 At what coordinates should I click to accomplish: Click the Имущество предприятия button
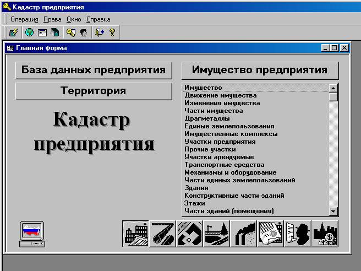[260, 70]
